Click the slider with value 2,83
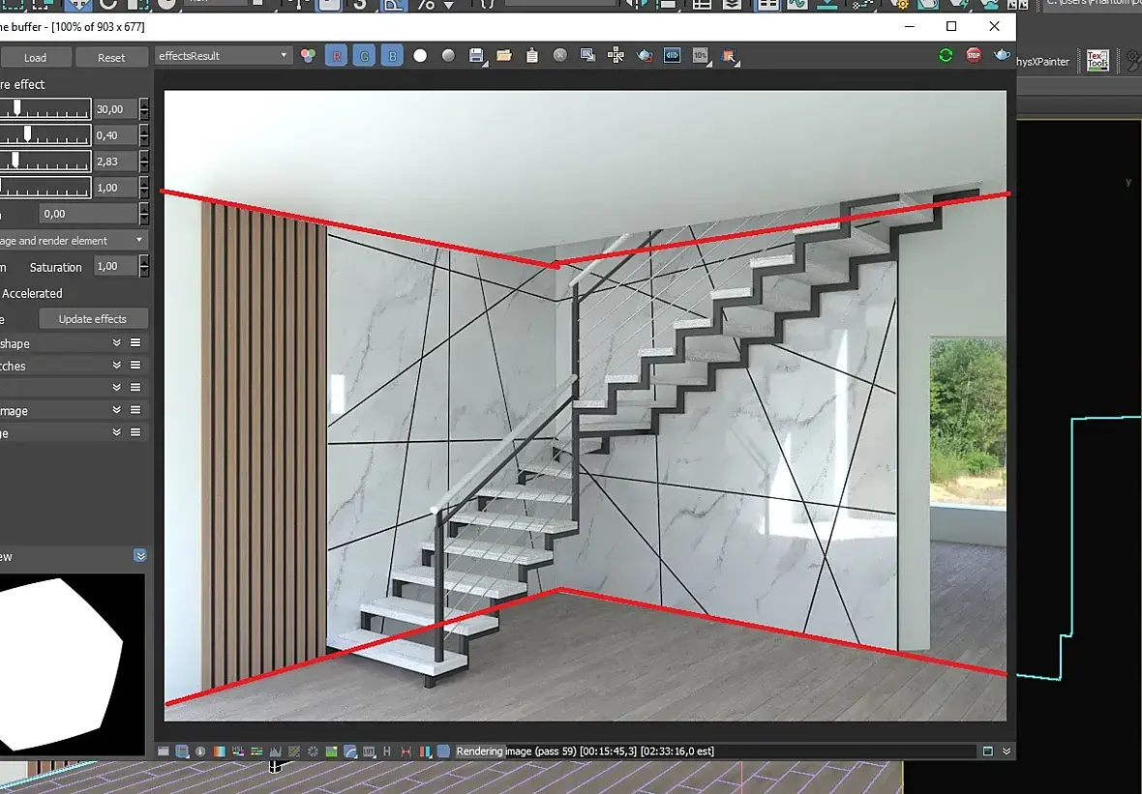Image resolution: width=1142 pixels, height=794 pixels. point(45,162)
